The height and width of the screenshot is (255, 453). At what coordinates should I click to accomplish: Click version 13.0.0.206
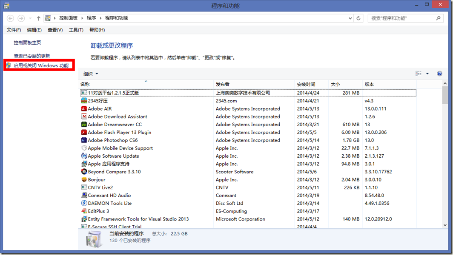pos(376,133)
